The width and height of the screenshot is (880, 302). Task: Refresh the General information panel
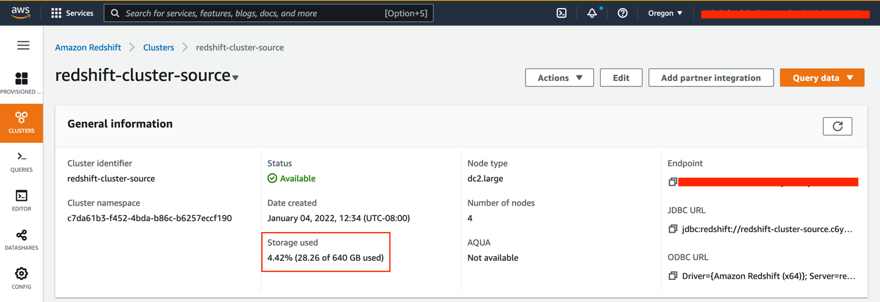click(837, 126)
